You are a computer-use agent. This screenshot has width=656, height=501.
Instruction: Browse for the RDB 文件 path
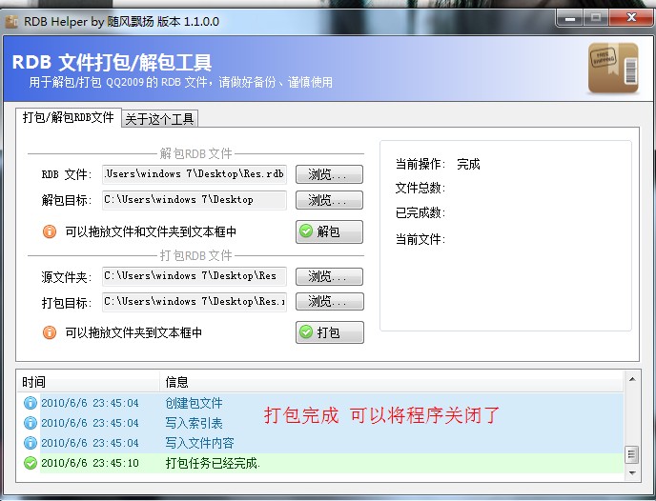[329, 174]
